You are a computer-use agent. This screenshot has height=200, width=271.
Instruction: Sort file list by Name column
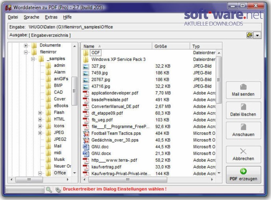(x=117, y=46)
